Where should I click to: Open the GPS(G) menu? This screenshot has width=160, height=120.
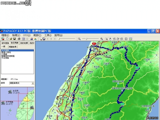27,35
